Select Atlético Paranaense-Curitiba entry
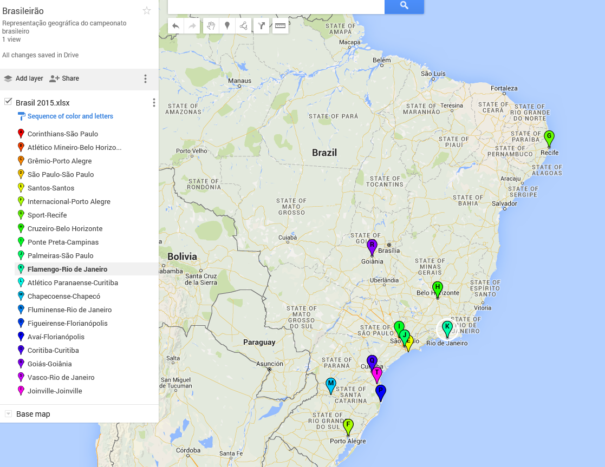Screen dimensions: 605x467 73,282
